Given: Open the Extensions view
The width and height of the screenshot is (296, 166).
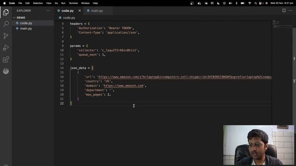Looking at the screenshot, I should coord(6,59).
